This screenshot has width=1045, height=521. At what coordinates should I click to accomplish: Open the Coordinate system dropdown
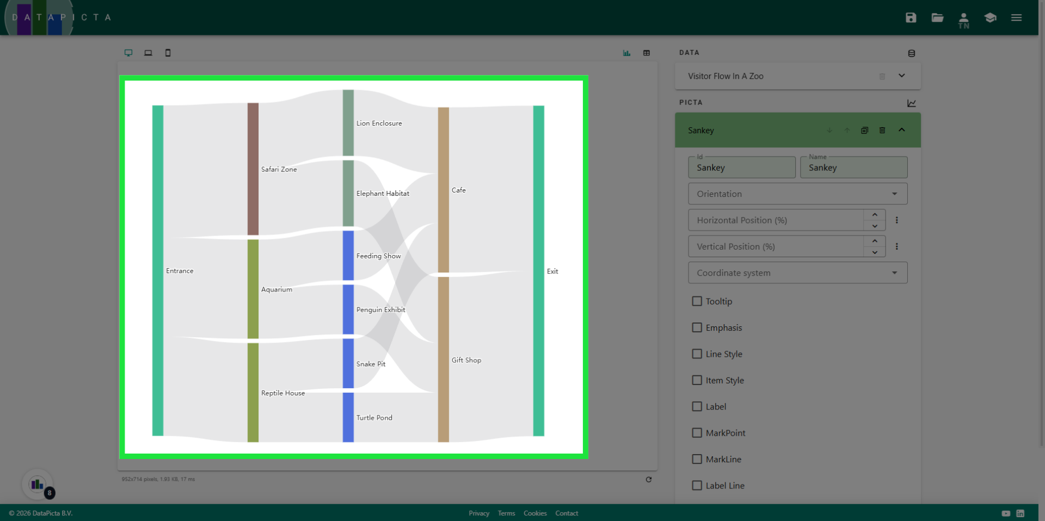click(797, 273)
